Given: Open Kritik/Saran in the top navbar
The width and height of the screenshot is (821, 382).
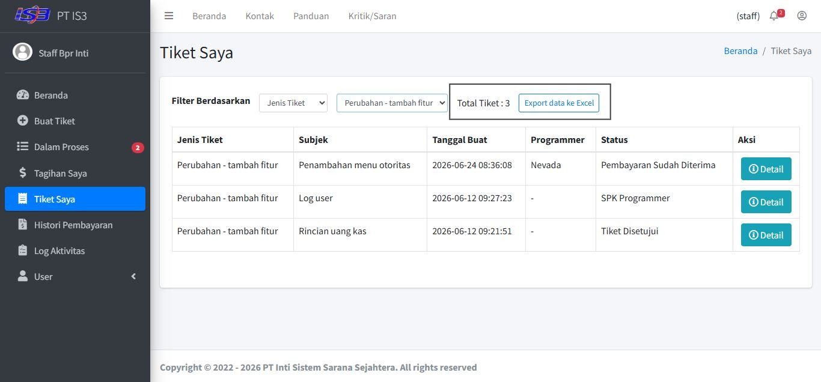Looking at the screenshot, I should (373, 16).
